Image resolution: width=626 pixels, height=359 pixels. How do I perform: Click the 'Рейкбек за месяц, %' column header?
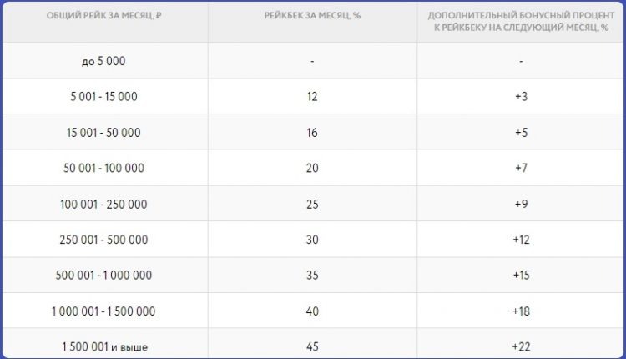click(312, 16)
